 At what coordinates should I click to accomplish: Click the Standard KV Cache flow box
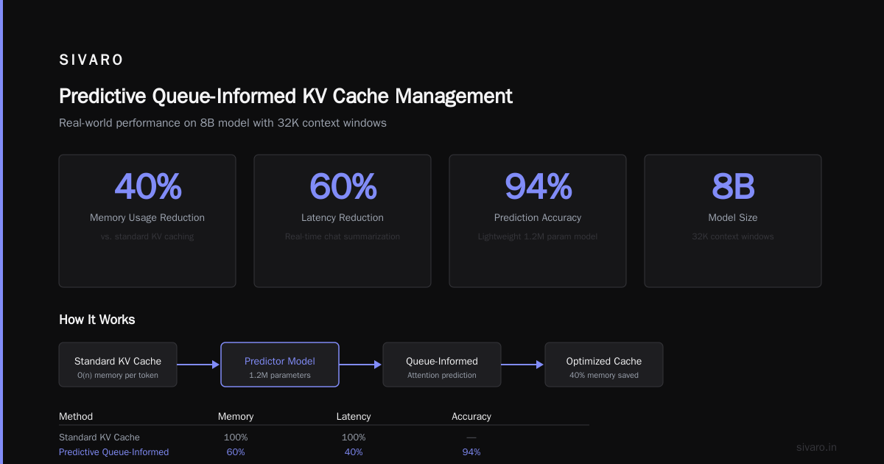118,365
